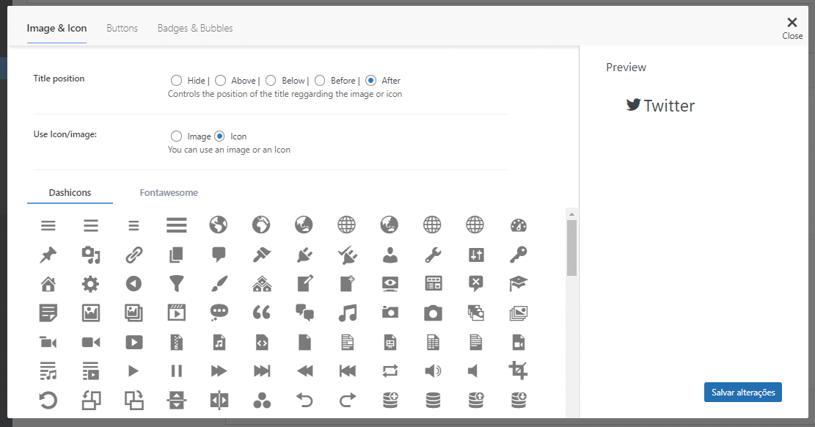Set title position to Below
The image size is (815, 427).
(271, 81)
